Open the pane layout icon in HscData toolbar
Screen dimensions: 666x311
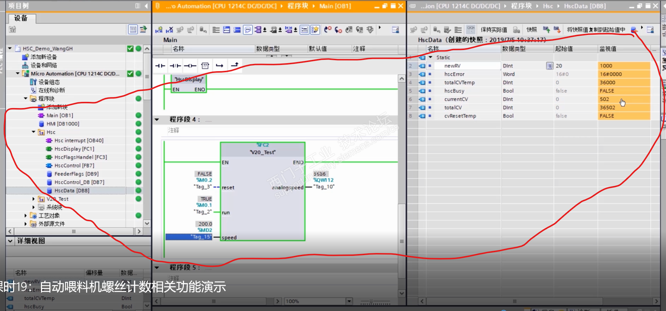(650, 30)
